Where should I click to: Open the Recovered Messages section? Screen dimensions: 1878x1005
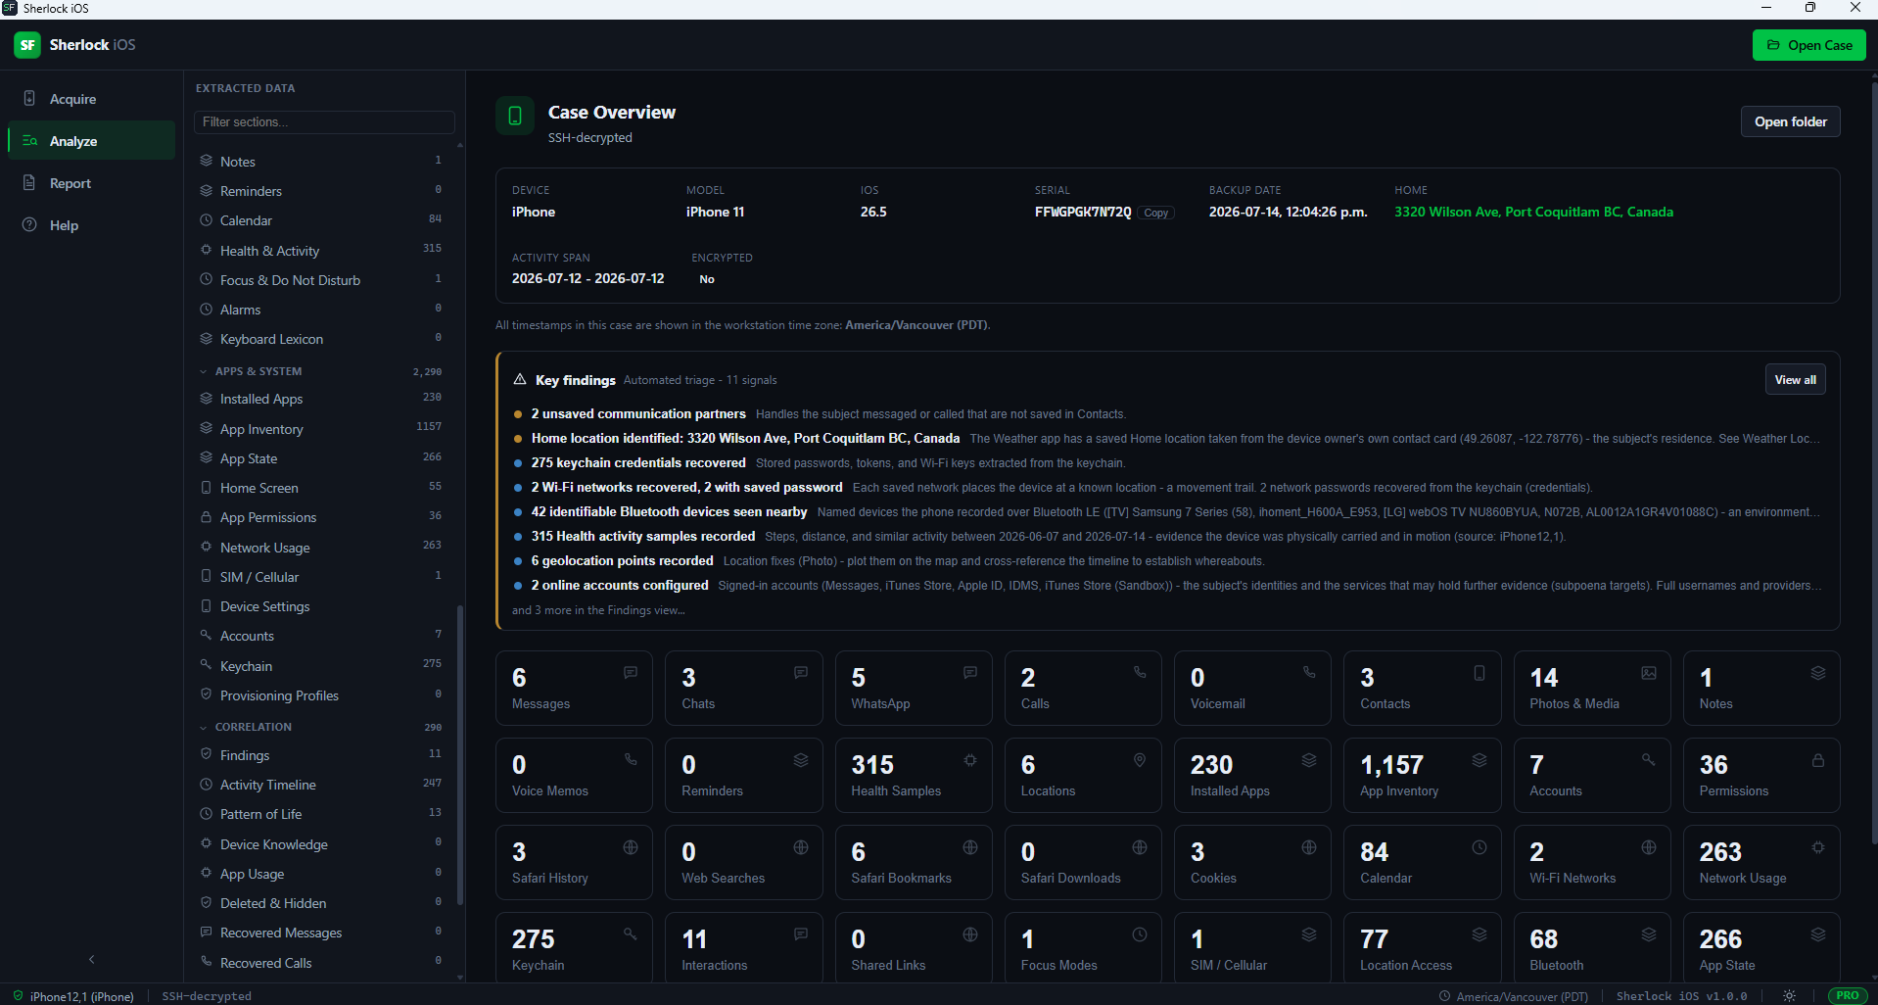tap(321, 933)
